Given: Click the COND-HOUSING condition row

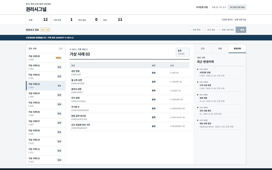Looking at the screenshot, I should (130, 100).
